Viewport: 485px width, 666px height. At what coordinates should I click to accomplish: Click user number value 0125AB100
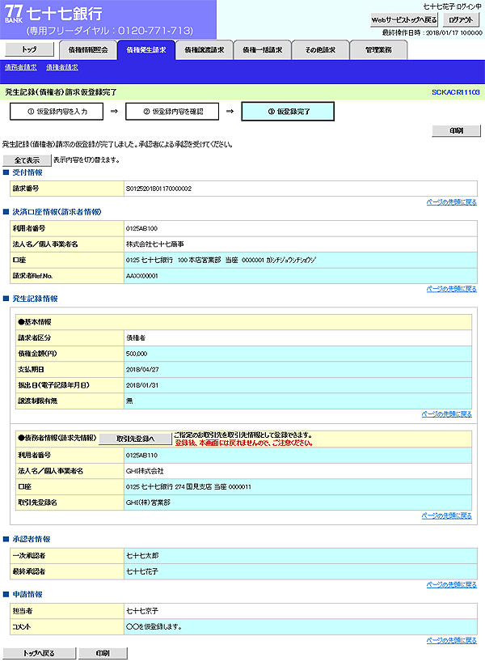point(141,228)
